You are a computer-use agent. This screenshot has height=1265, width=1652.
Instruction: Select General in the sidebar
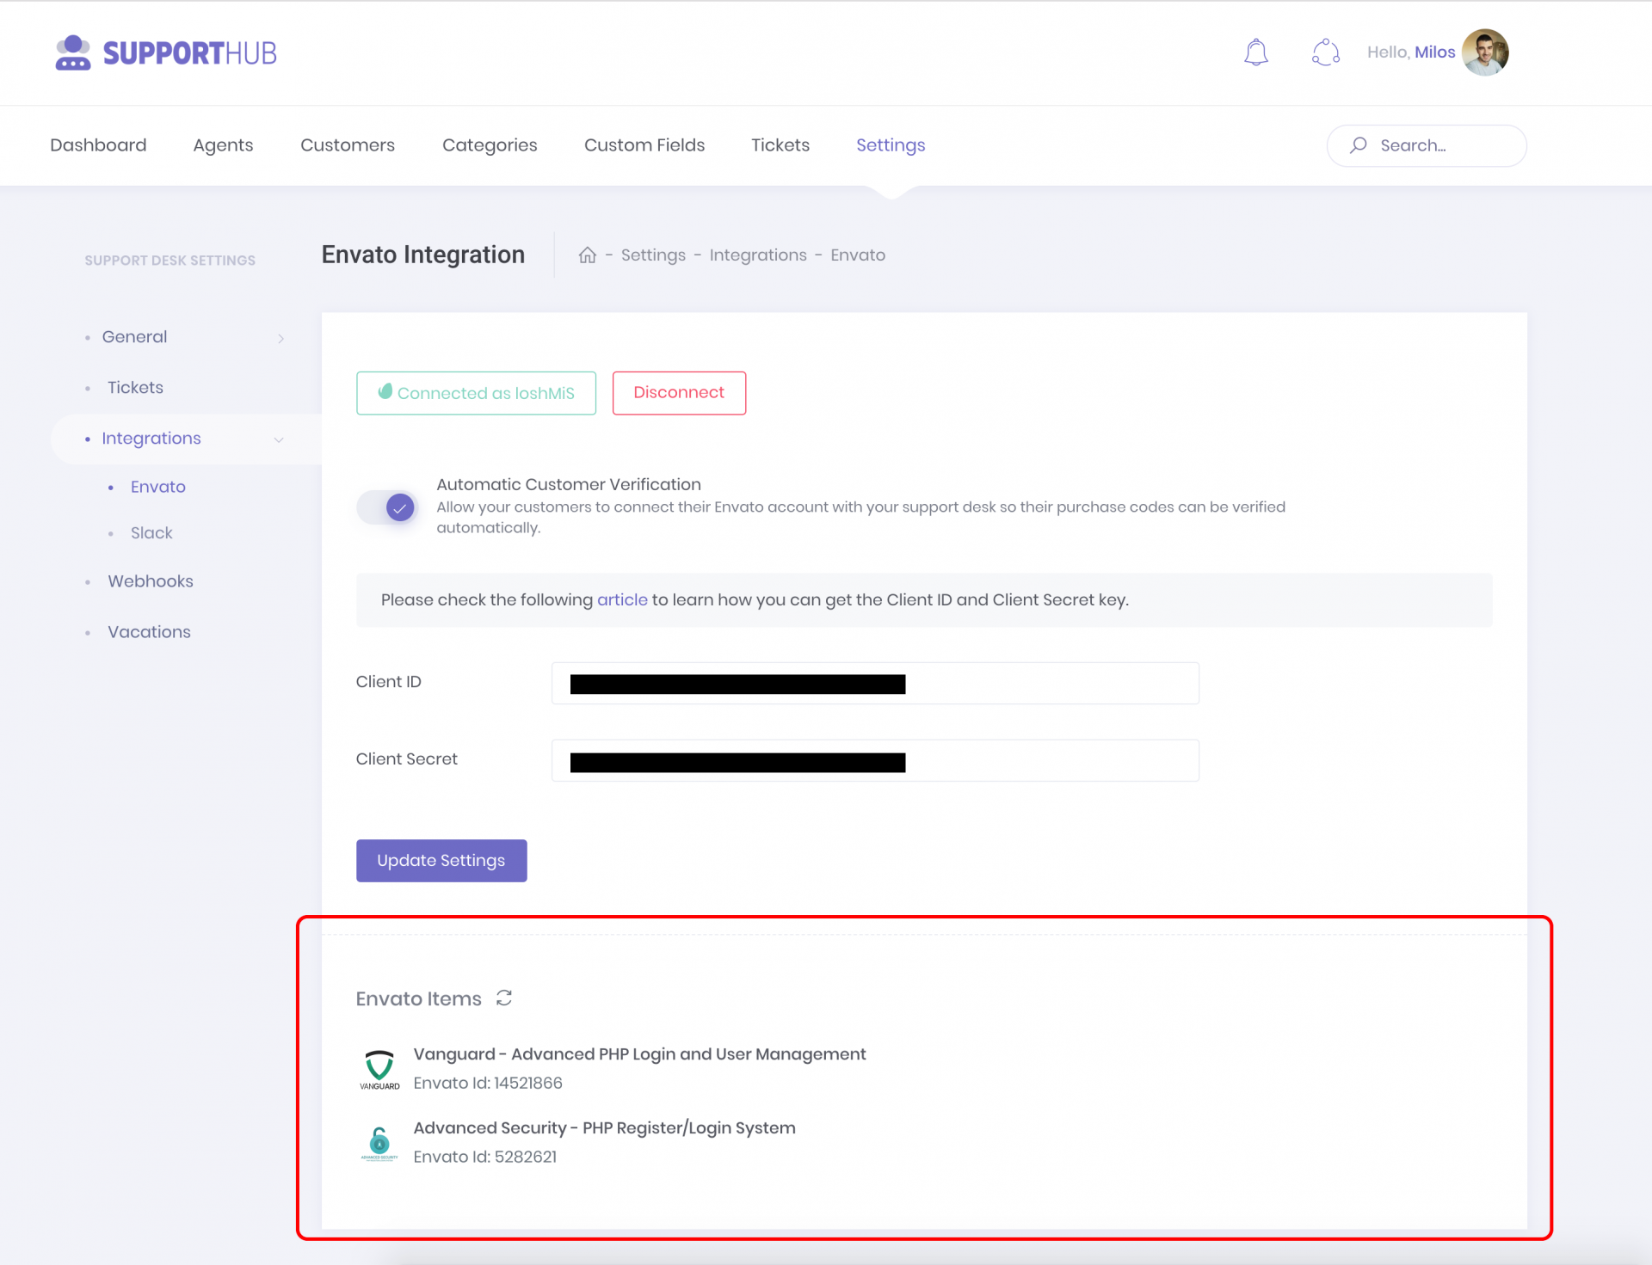pos(134,337)
